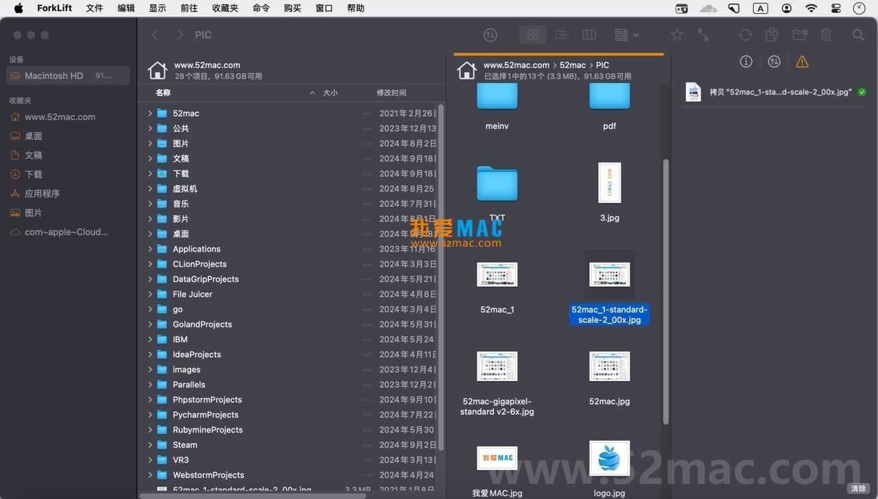This screenshot has height=499, width=878.
Task: Expand the WebstormProjects folder row
Action: 150,475
